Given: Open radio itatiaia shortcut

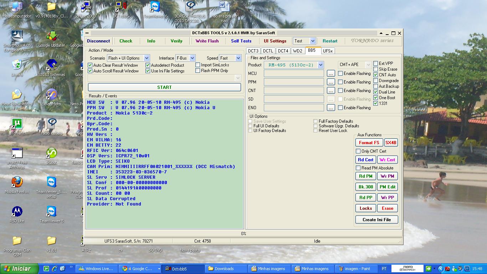Looking at the screenshot, I should point(51,127).
